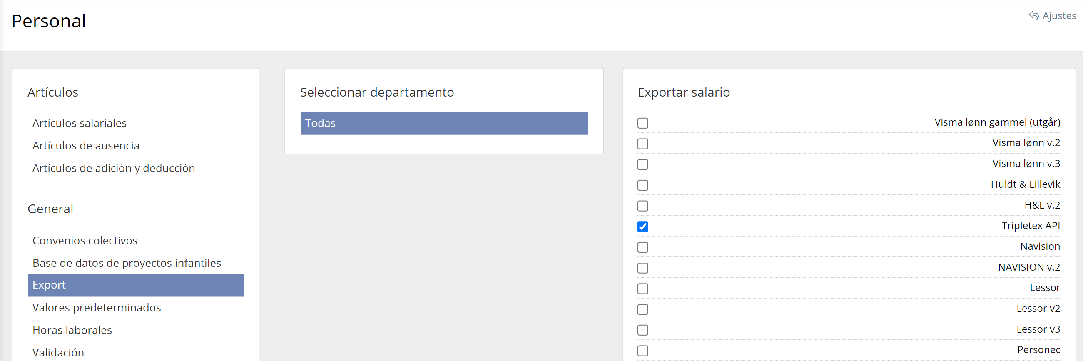This screenshot has height=361, width=1083.
Task: Uncheck the Tripletex API checkbox
Action: [x=642, y=227]
